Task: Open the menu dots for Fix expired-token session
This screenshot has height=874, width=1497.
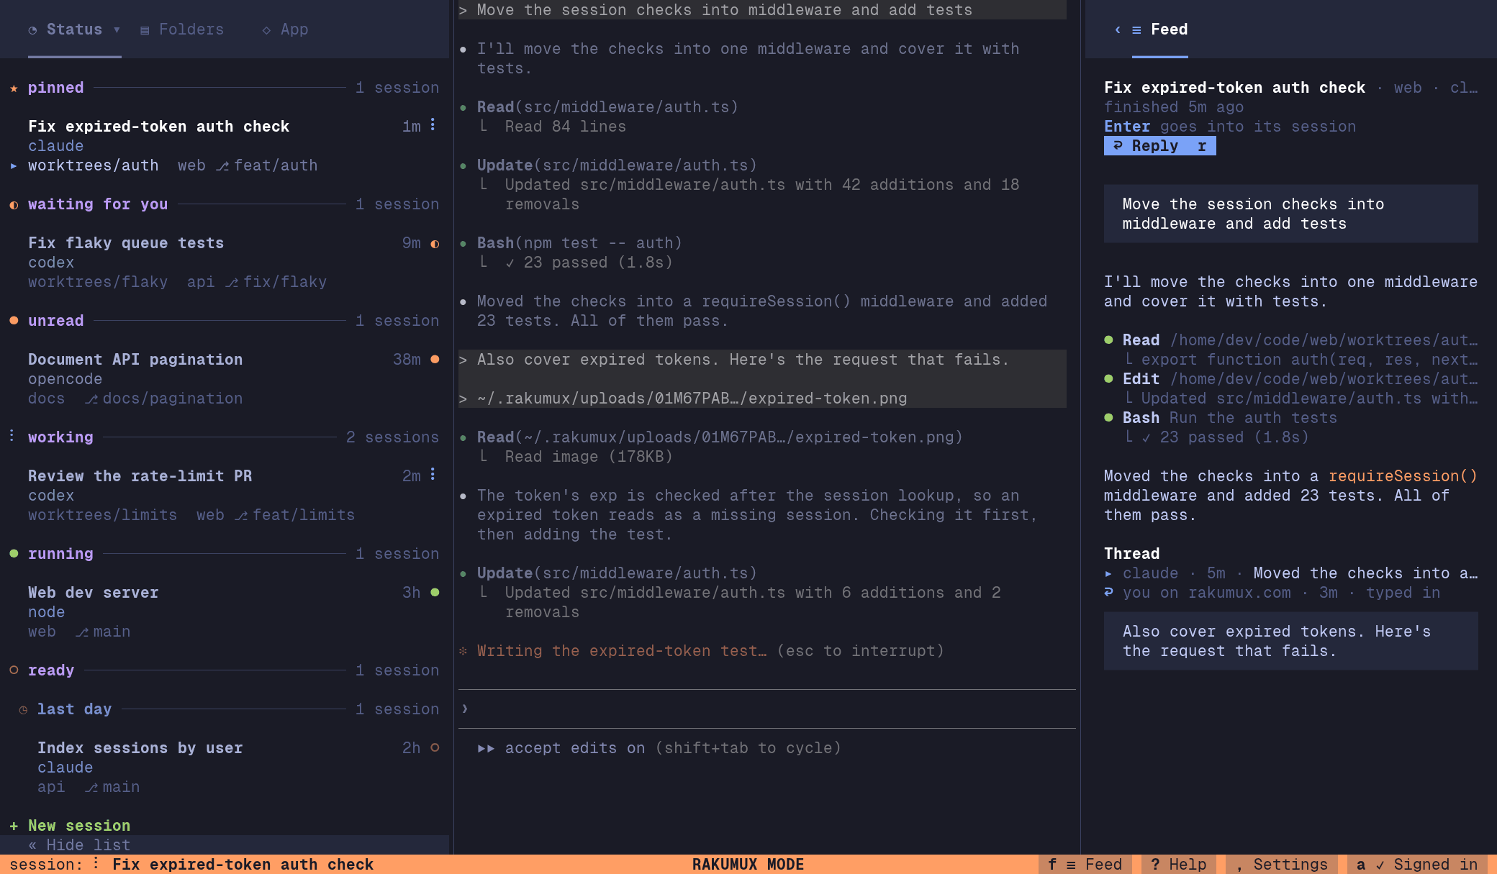Action: 433,125
